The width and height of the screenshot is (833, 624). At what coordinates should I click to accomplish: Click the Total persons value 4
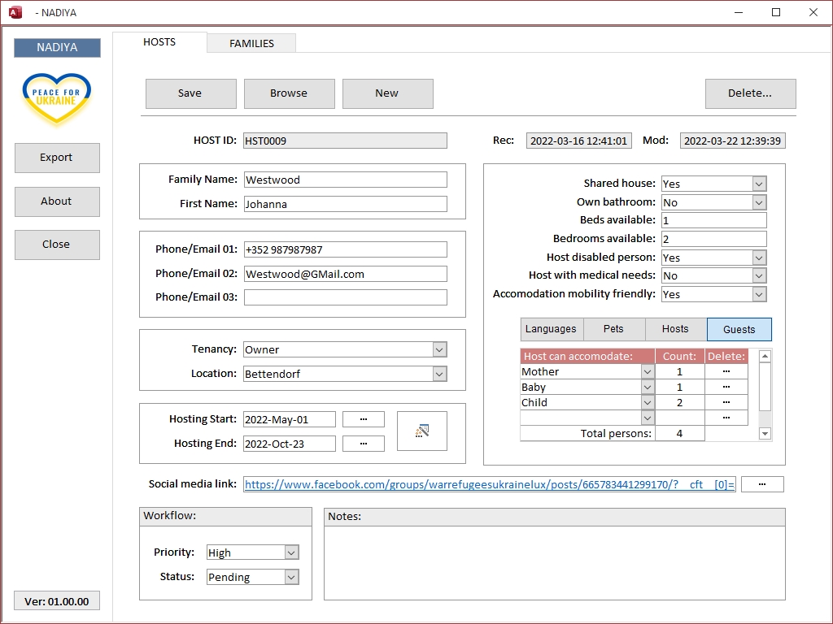679,434
